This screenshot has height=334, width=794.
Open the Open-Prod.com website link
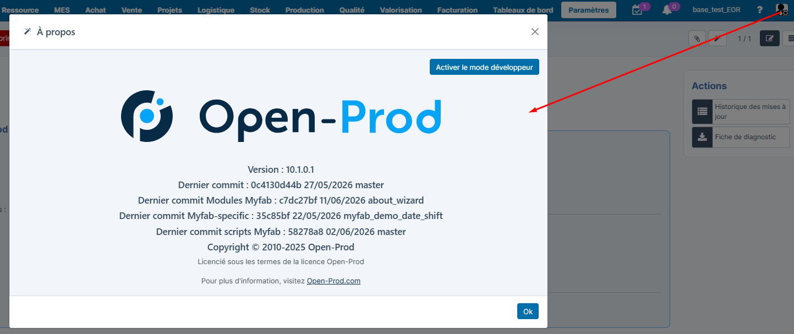(x=333, y=281)
